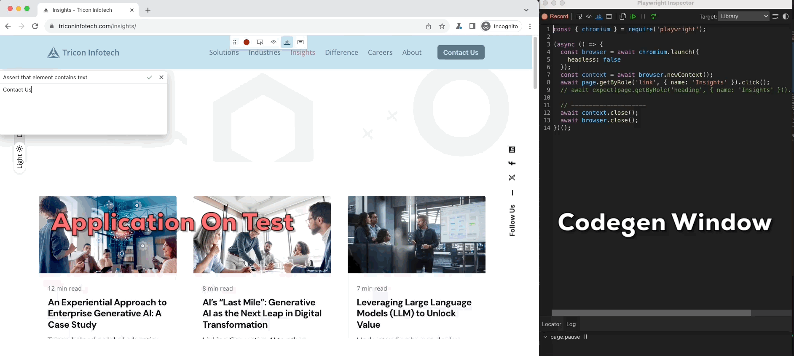Switch to the Log tab in Inspector
This screenshot has width=794, height=356.
point(571,324)
